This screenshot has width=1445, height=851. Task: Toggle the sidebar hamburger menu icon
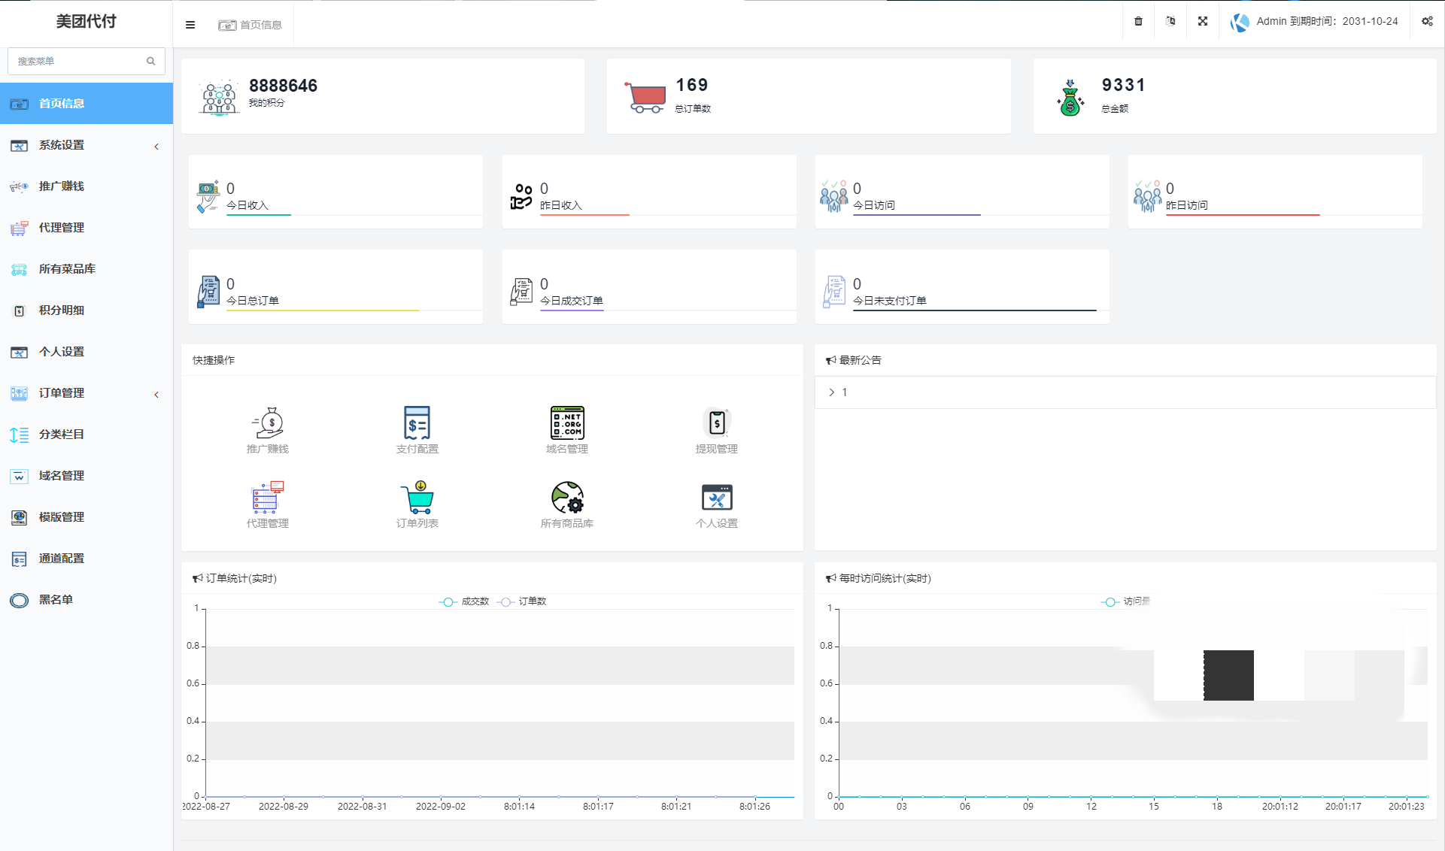(190, 25)
